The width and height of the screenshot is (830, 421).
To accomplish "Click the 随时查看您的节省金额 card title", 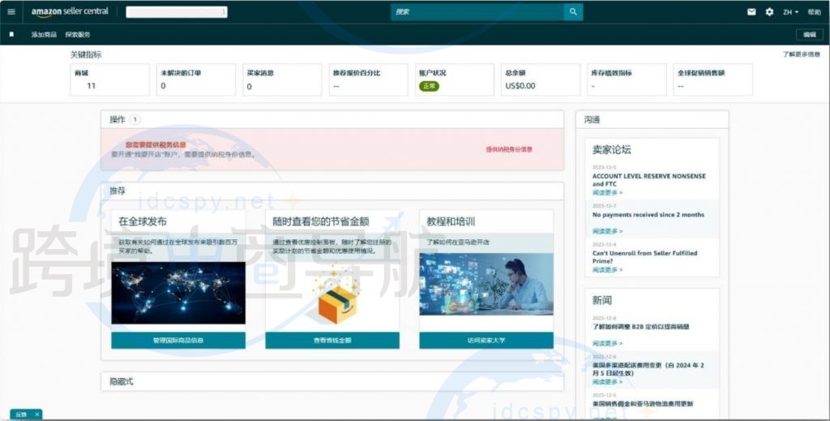I will [321, 221].
